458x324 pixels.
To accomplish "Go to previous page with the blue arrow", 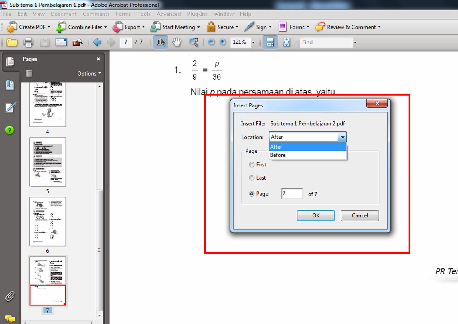I will [x=97, y=42].
